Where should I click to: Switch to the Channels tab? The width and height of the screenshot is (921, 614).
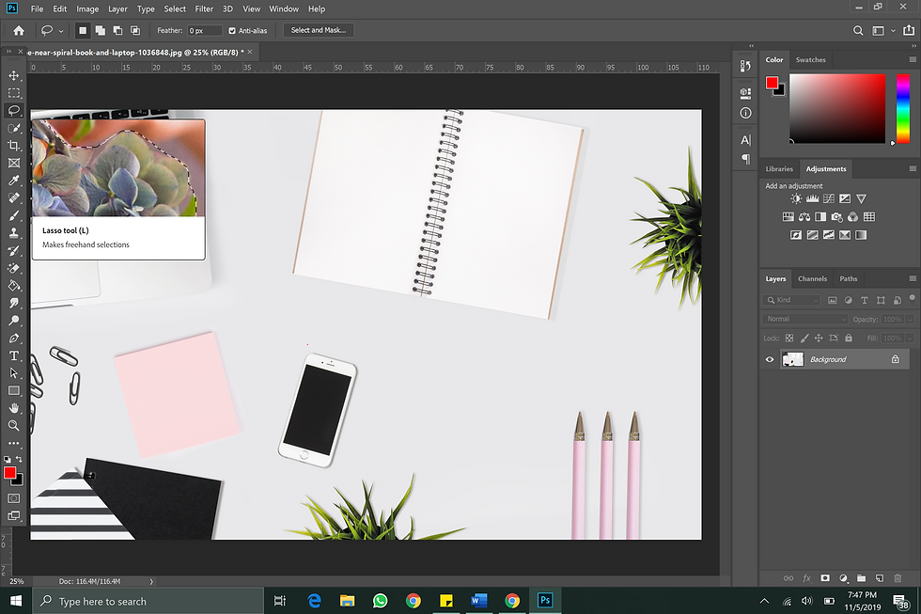click(x=812, y=278)
